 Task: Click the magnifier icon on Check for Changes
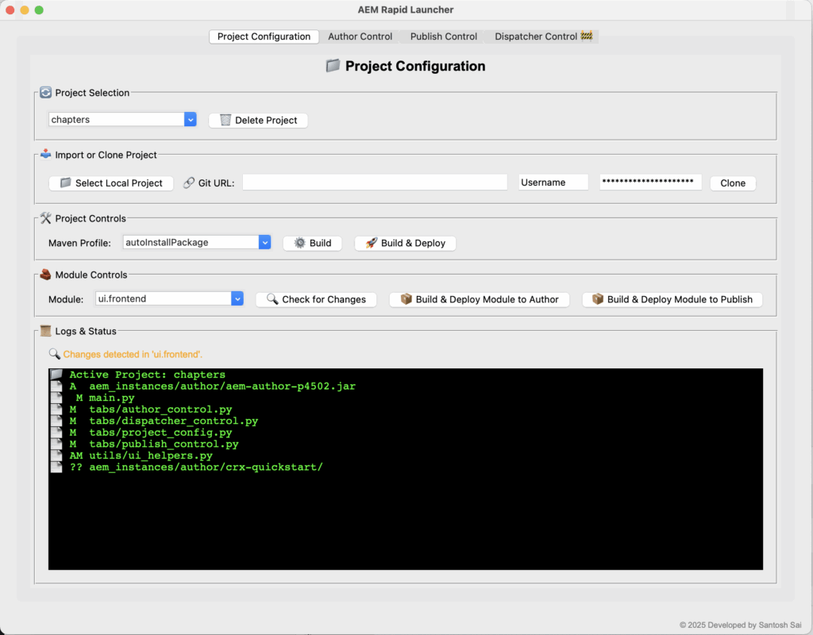[272, 299]
